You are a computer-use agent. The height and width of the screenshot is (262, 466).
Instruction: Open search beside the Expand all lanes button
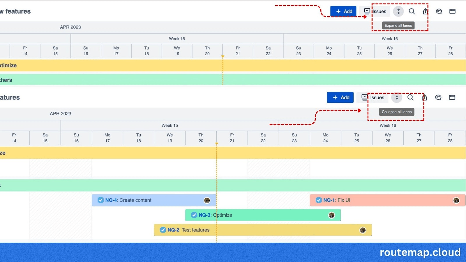tap(412, 11)
